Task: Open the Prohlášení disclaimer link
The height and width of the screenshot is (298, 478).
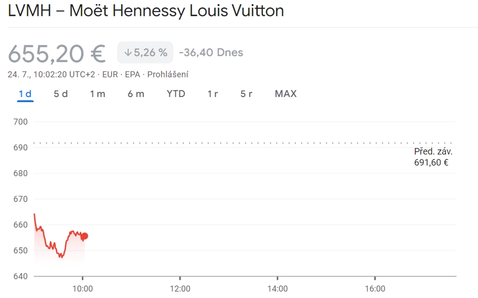Action: click(x=168, y=75)
